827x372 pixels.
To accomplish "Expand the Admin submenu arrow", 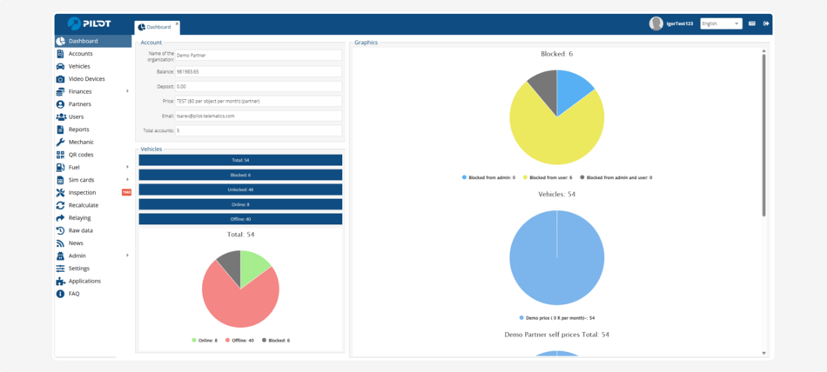I will point(127,256).
